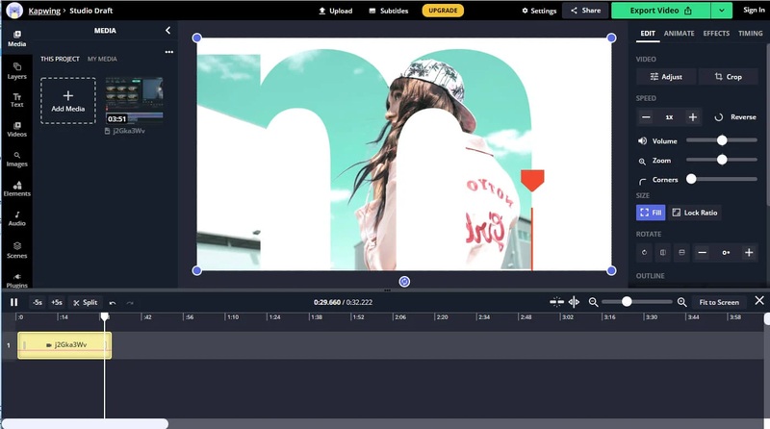Toggle the Lock Ratio option
This screenshot has height=429, width=770.
pyautogui.click(x=695, y=212)
